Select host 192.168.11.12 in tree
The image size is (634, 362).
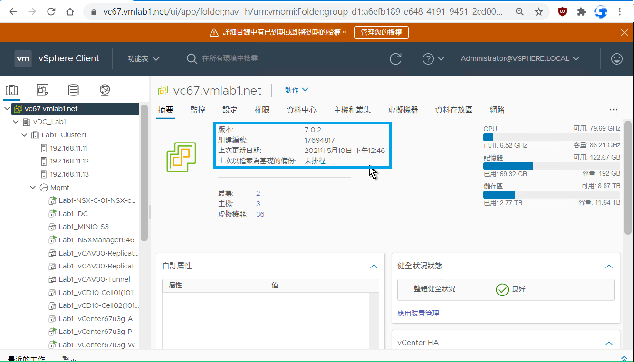69,161
